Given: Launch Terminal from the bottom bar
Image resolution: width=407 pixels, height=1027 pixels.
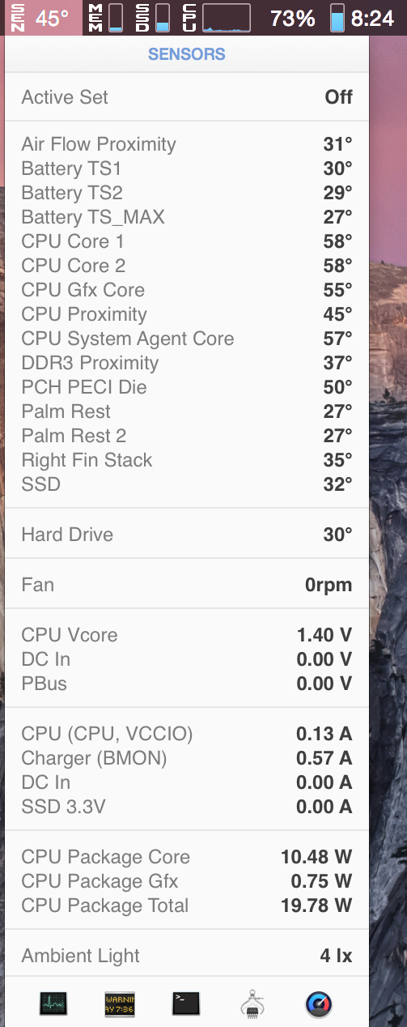Looking at the screenshot, I should pyautogui.click(x=186, y=1004).
